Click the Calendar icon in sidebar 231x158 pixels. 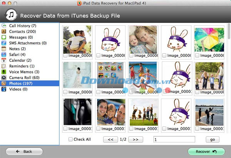pos(4,60)
